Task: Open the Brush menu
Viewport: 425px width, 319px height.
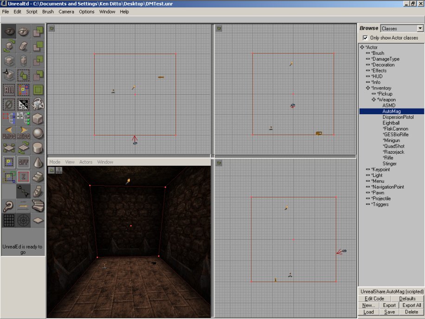Action: [x=48, y=12]
